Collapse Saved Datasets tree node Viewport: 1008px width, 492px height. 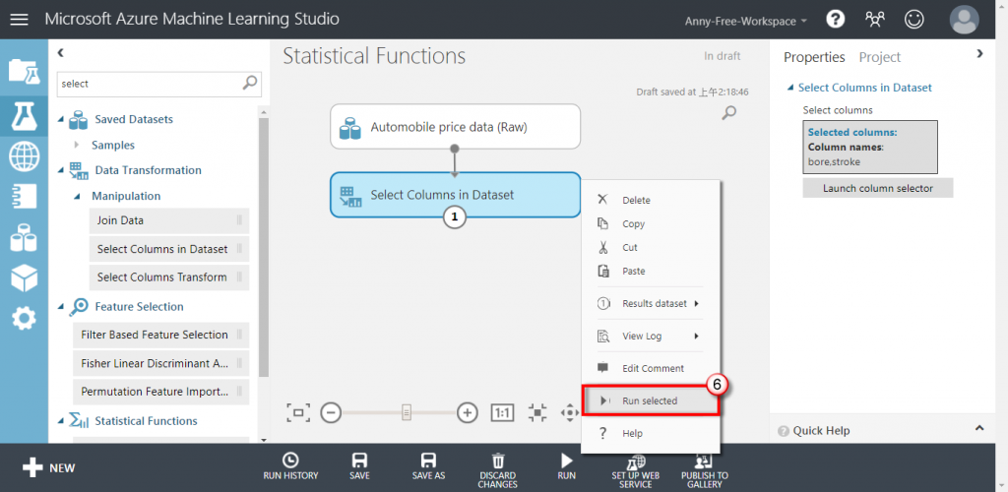tap(61, 119)
